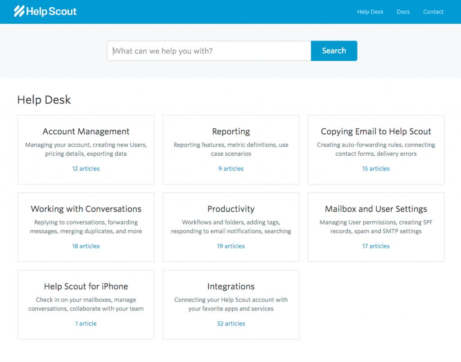Click 'Workflows and folders, adding tags' description

click(x=231, y=227)
